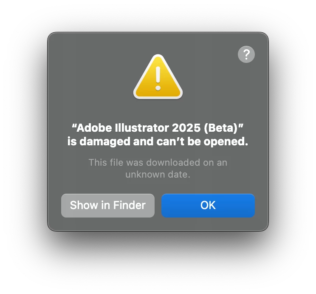
Task: Click the "is damaged and can't be opened" line
Action: click(x=158, y=141)
